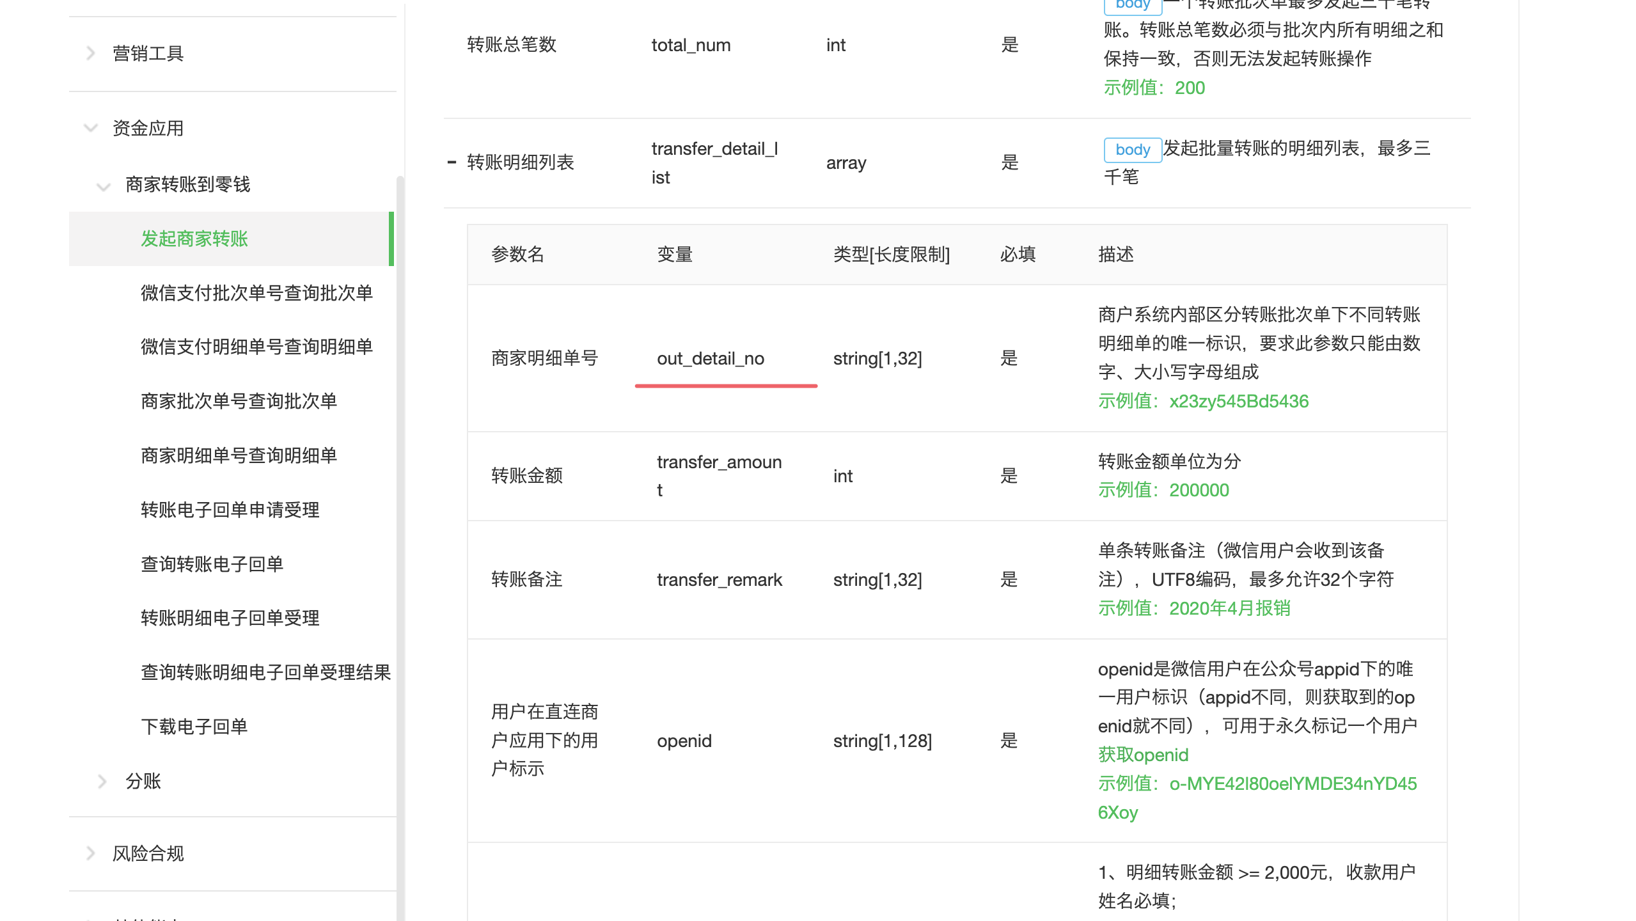Viewport: 1636px width, 921px height.
Task: Click the 获取openid link
Action: 1142,755
